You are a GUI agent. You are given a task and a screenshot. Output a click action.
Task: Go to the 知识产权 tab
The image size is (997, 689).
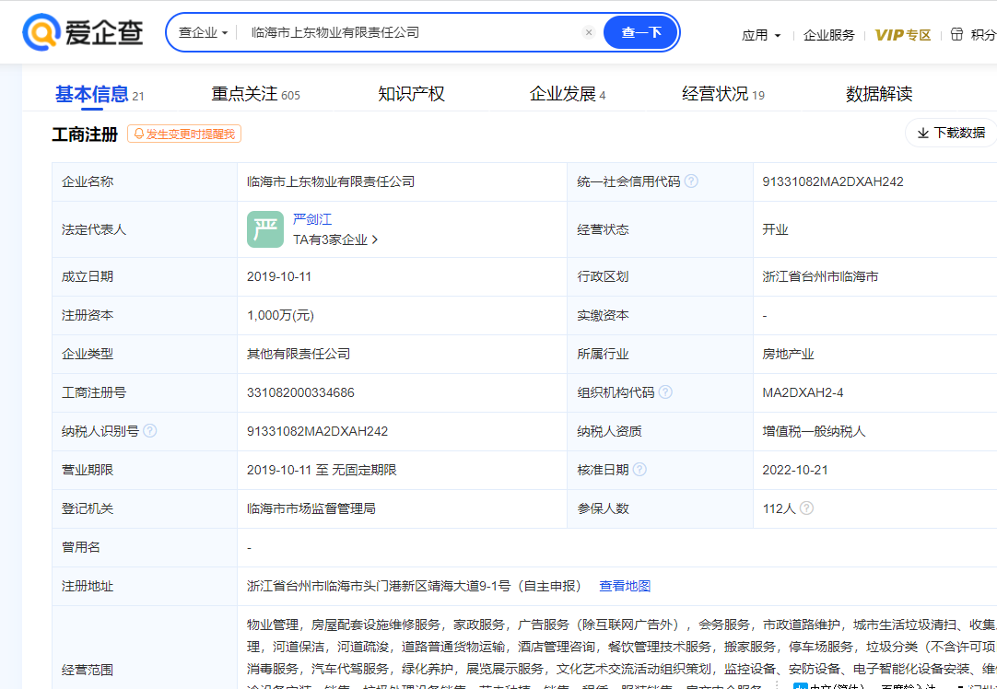pos(411,95)
